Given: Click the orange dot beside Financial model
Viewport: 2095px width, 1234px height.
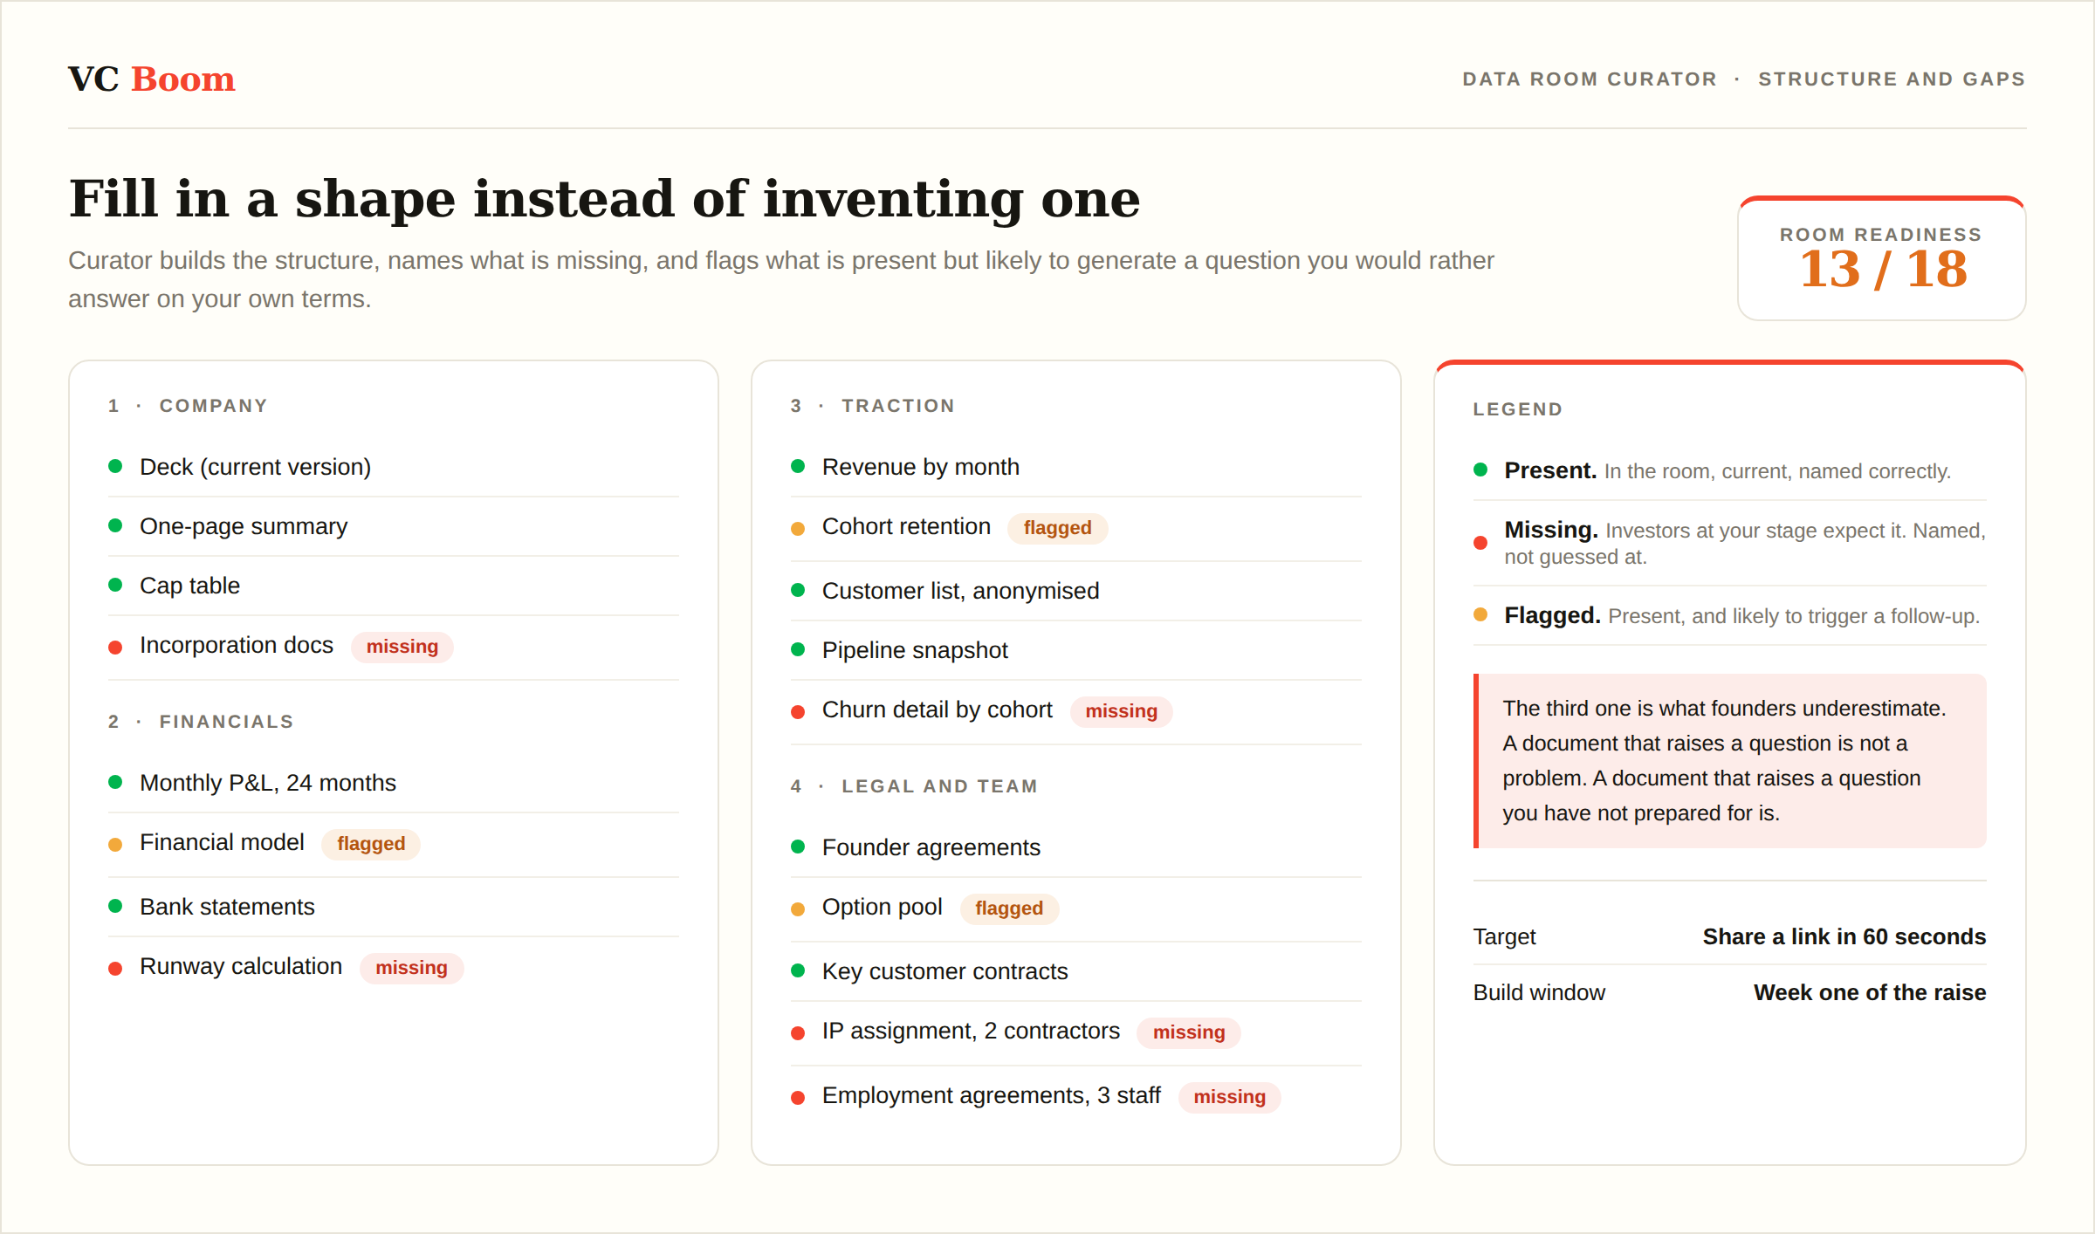Looking at the screenshot, I should coord(115,844).
